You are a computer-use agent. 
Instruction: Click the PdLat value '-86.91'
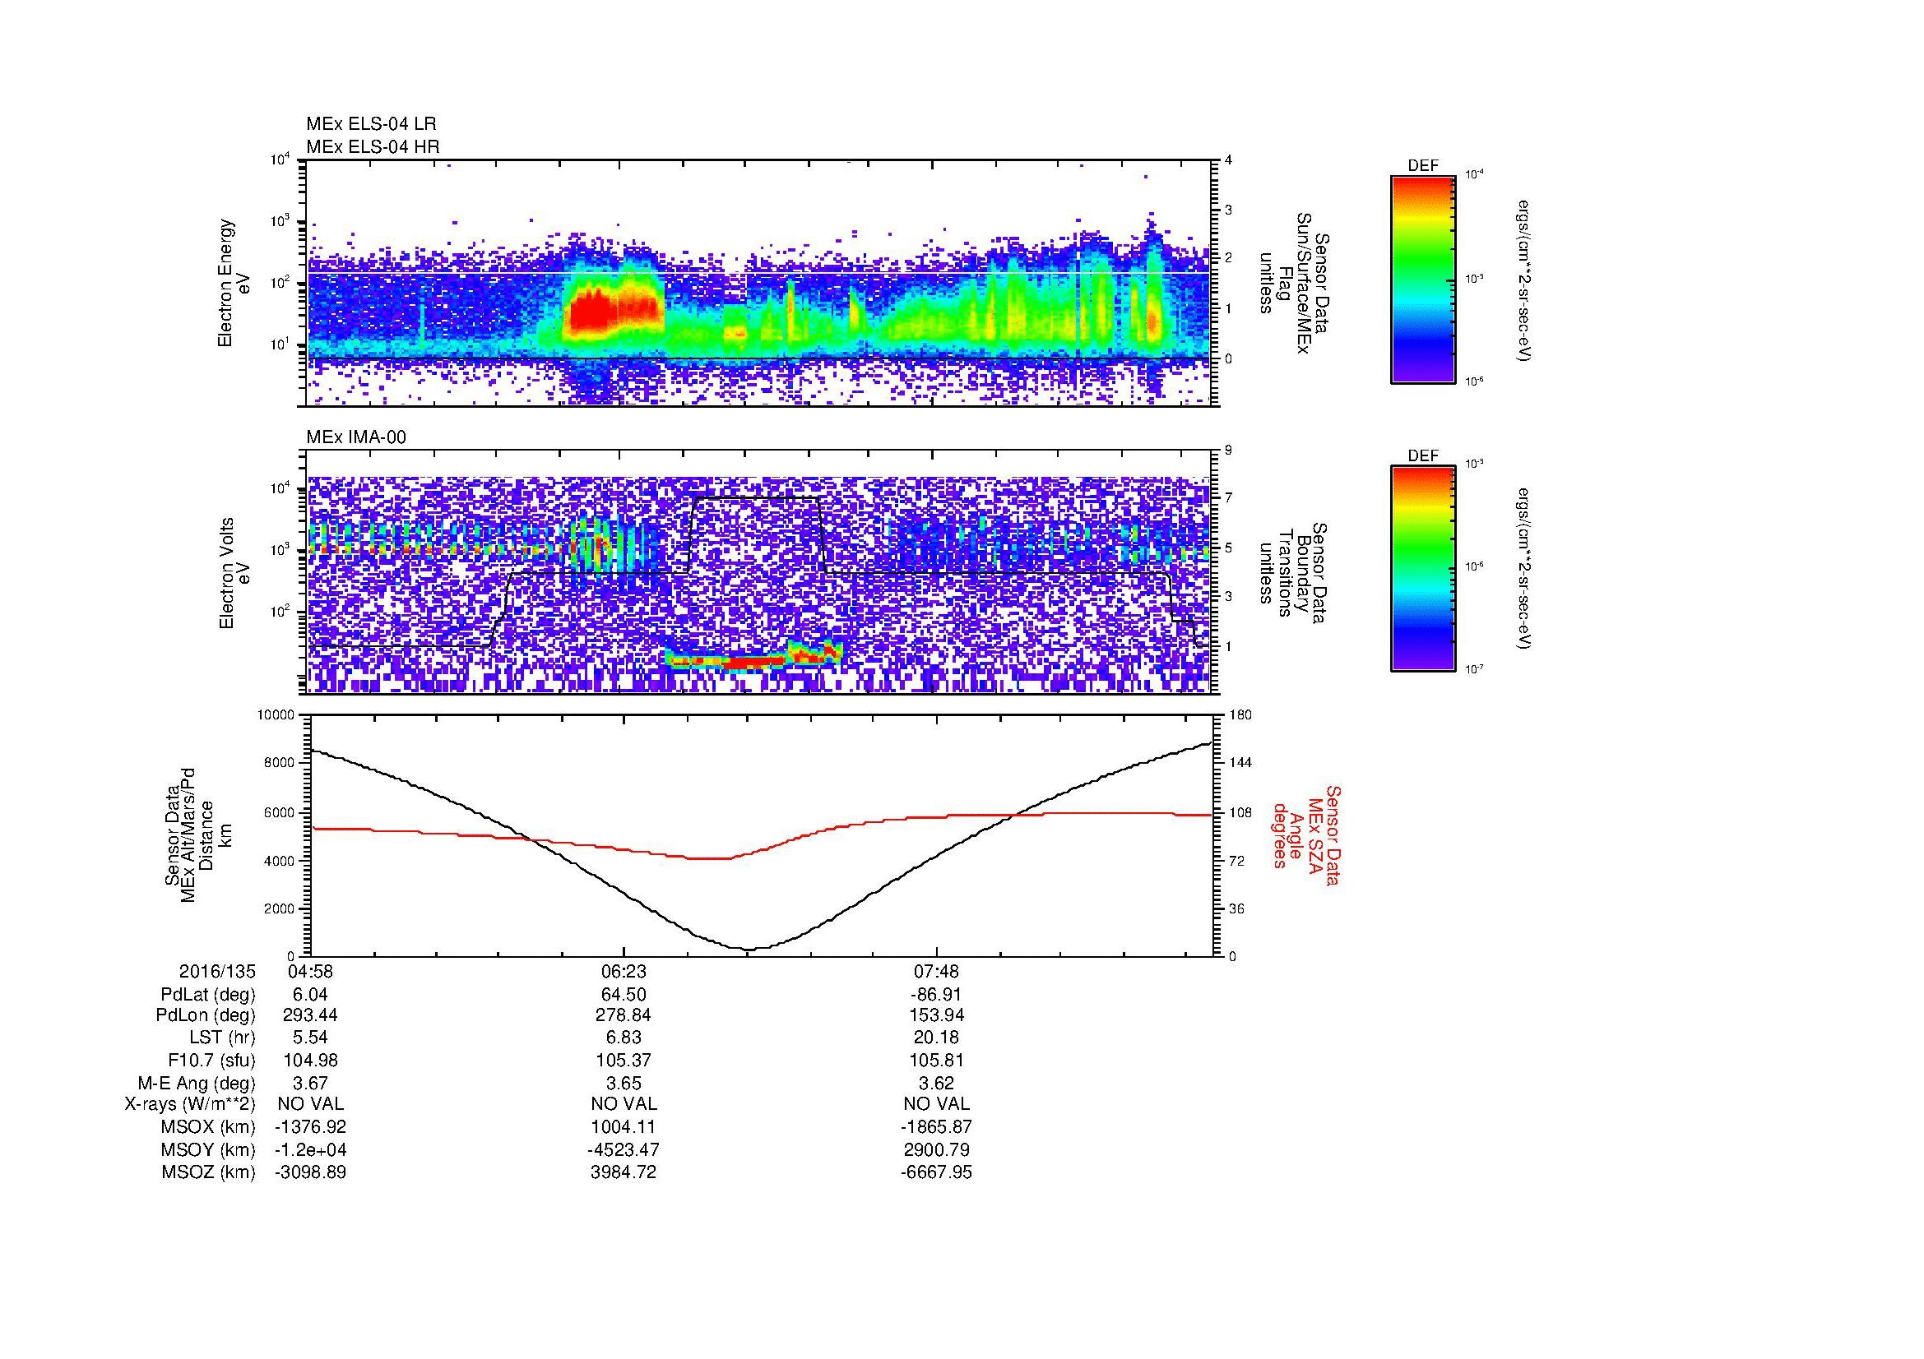[936, 995]
